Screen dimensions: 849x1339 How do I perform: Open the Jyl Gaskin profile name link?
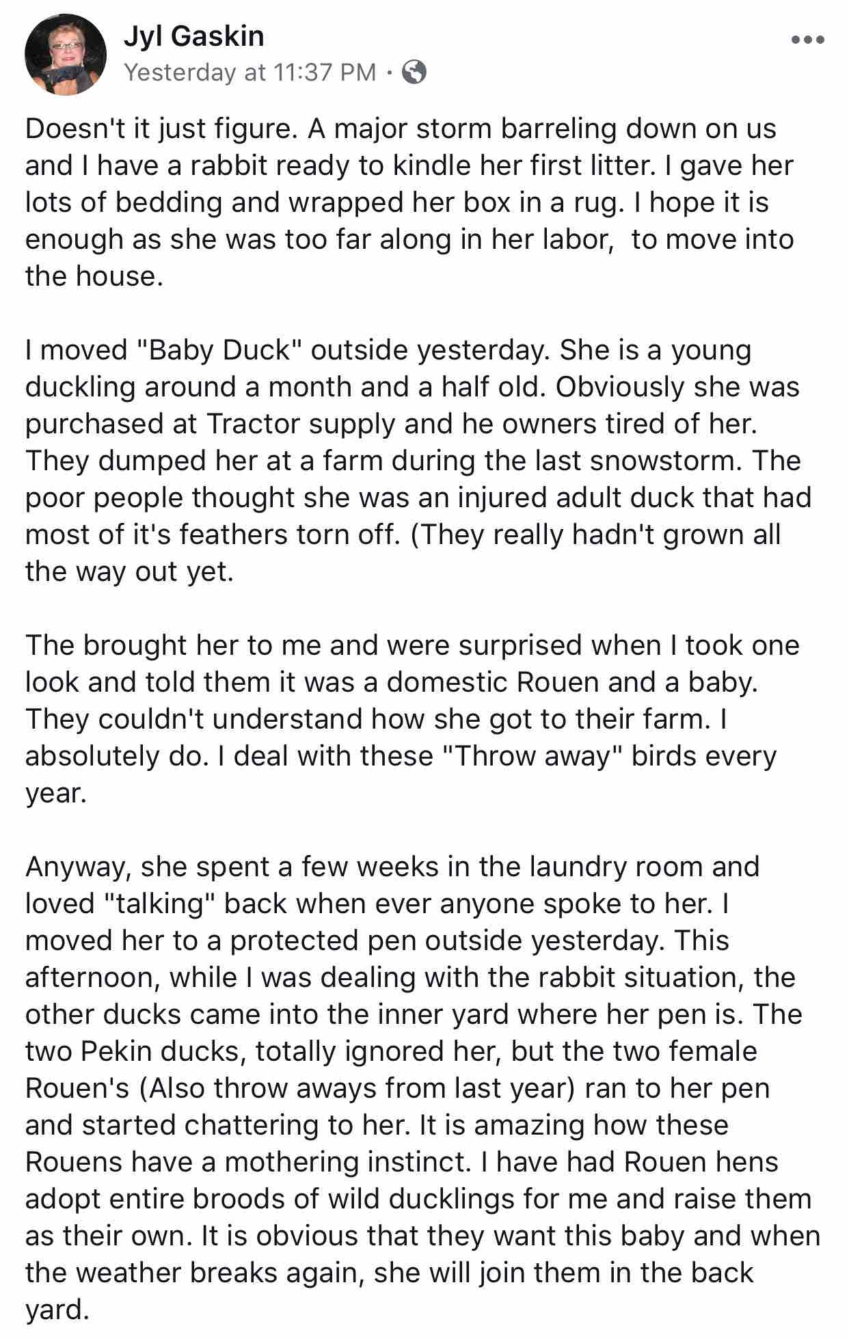point(193,36)
